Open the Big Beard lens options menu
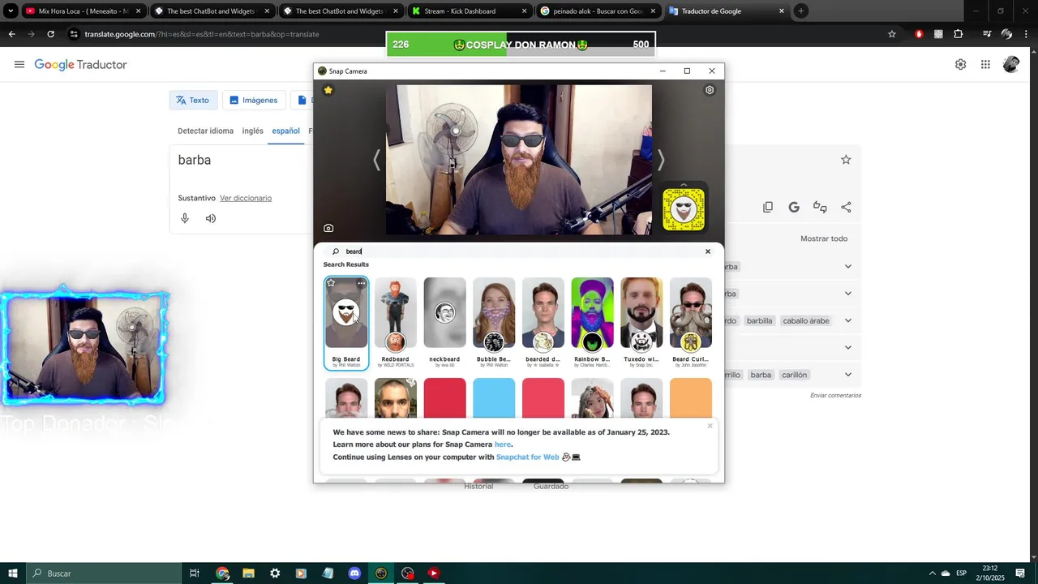 pyautogui.click(x=362, y=283)
